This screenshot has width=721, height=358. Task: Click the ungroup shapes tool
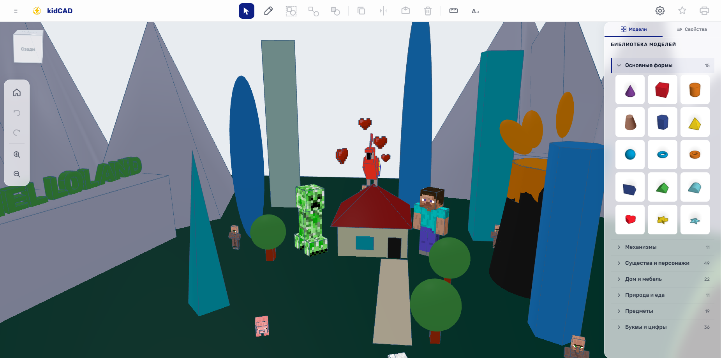(x=314, y=11)
